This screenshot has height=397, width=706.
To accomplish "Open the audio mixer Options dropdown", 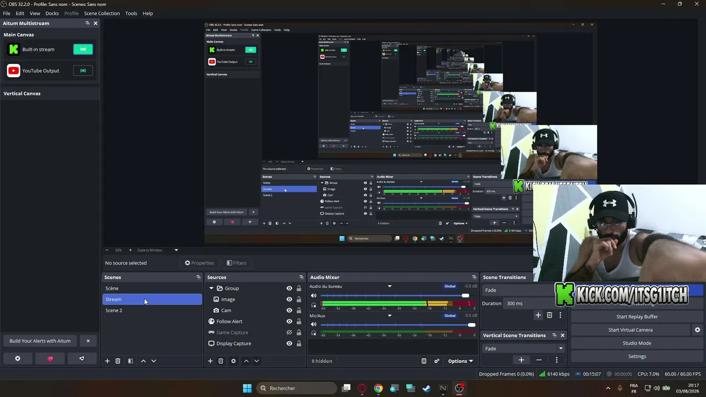I will pyautogui.click(x=460, y=361).
